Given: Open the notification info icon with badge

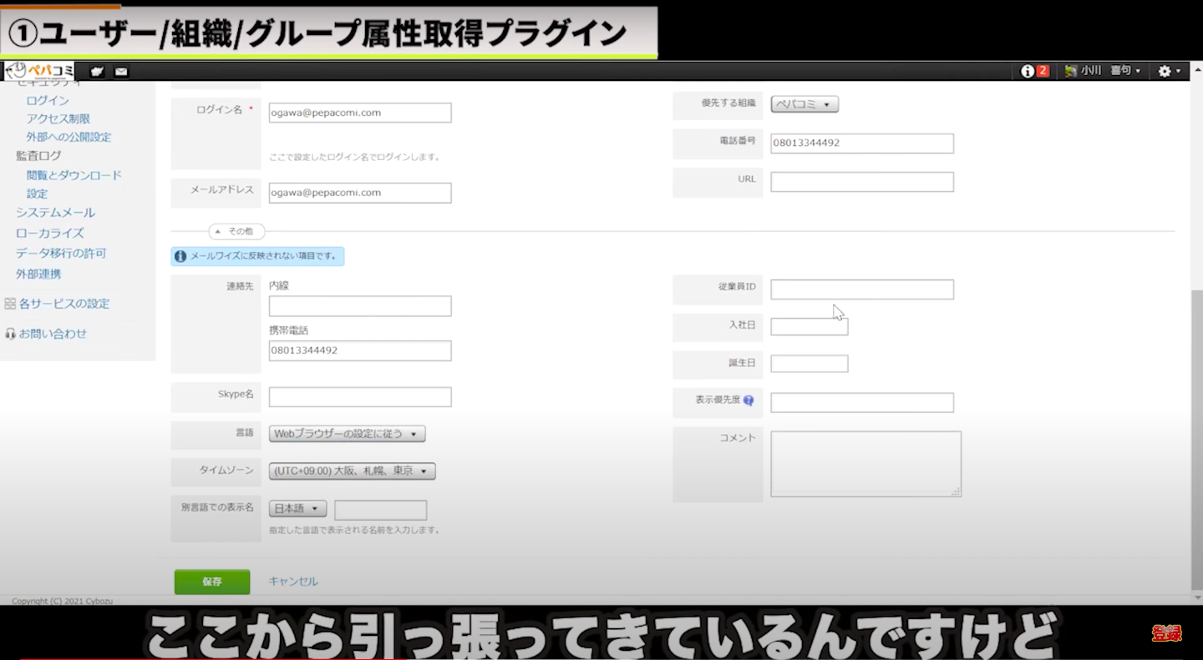Looking at the screenshot, I should click(x=1034, y=72).
